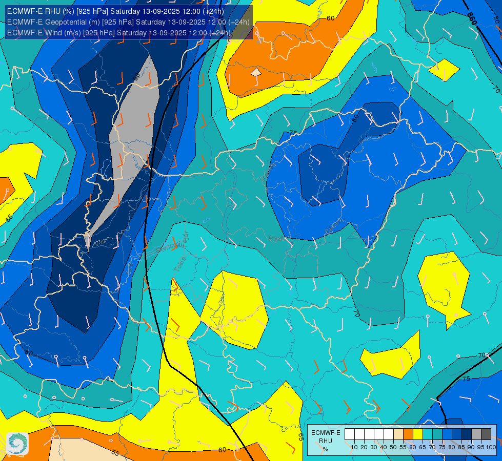The height and width of the screenshot is (461, 502).
Task: Click the small beige diamond marker in the orange zone
Action: click(256, 72)
